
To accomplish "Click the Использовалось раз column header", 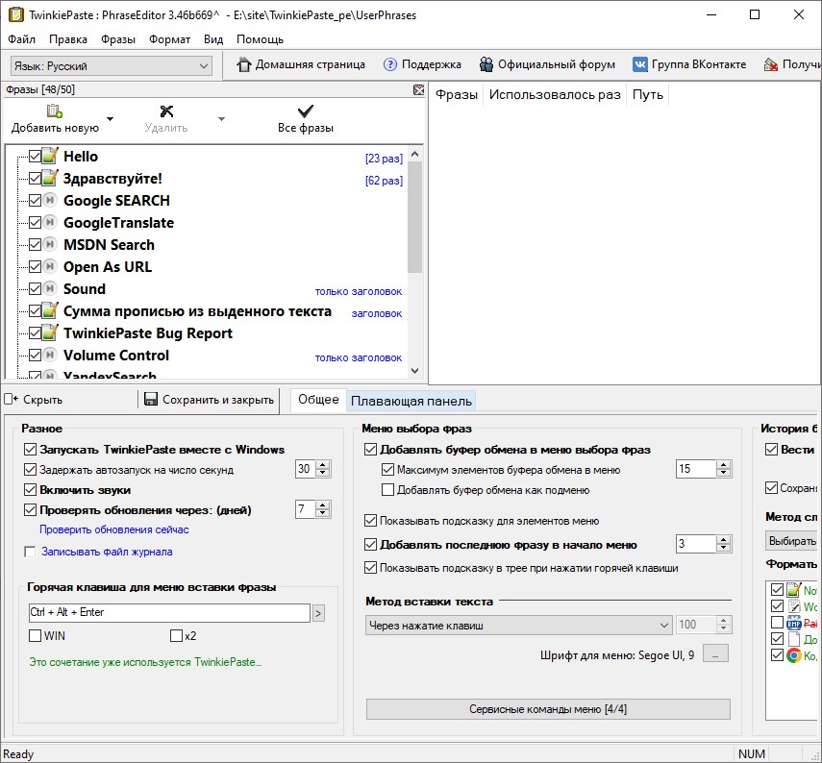I will pyautogui.click(x=555, y=94).
